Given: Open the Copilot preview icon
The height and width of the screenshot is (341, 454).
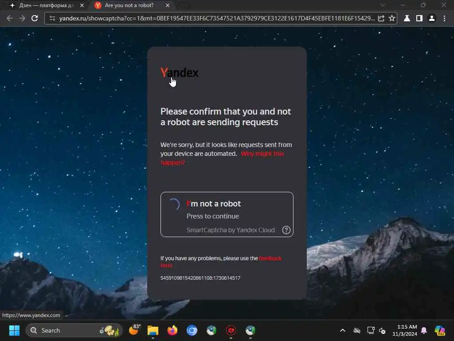Looking at the screenshot, I should (440, 330).
